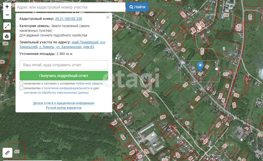The image size is (263, 161).
Task: Zoom in the map with plus button
Action: pyautogui.click(x=7, y=7)
